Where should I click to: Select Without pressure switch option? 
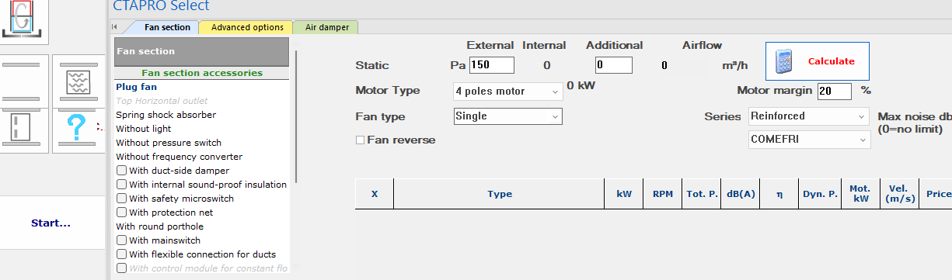(x=169, y=143)
